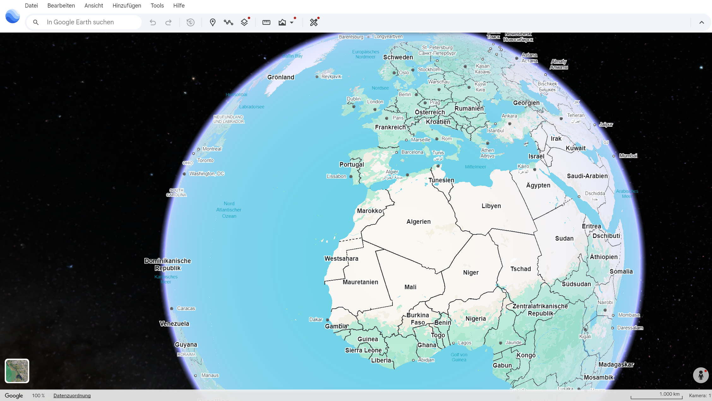Click the Algerien country label
This screenshot has width=712, height=401.
click(x=418, y=222)
